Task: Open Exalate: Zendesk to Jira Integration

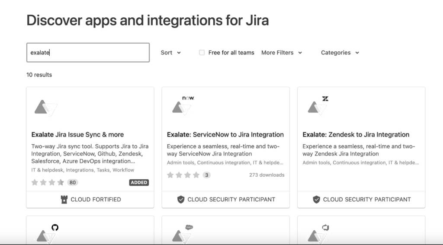Action: point(356,135)
